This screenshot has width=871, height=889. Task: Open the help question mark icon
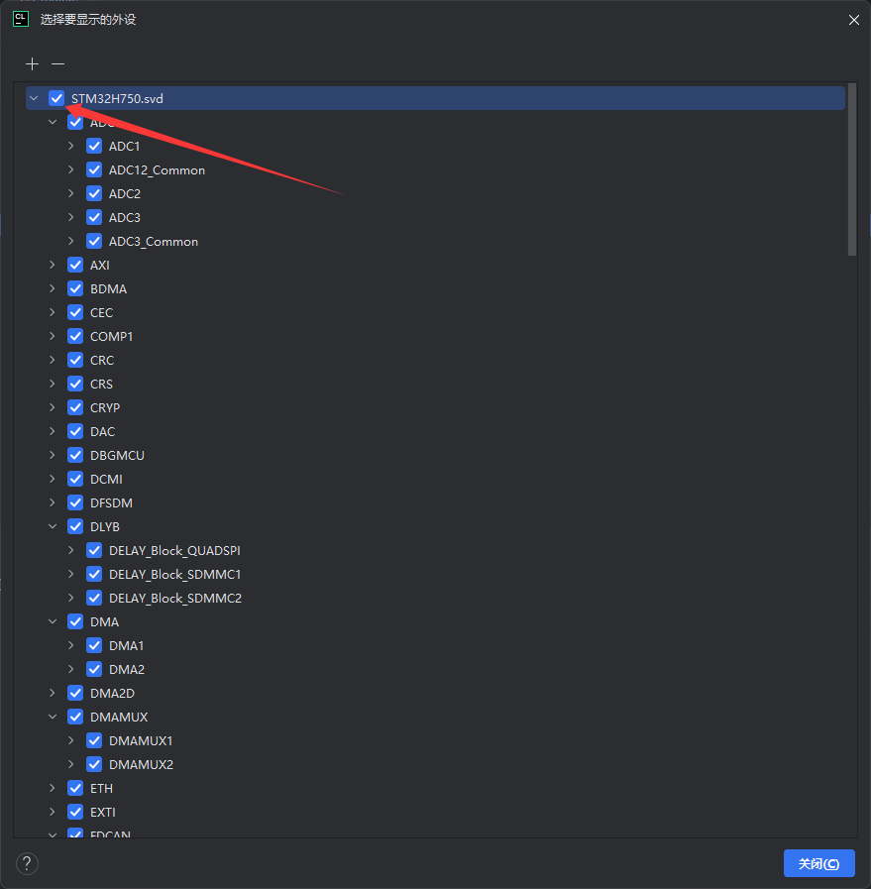coord(27,863)
